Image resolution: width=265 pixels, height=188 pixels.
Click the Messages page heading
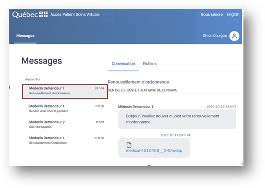pyautogui.click(x=42, y=61)
